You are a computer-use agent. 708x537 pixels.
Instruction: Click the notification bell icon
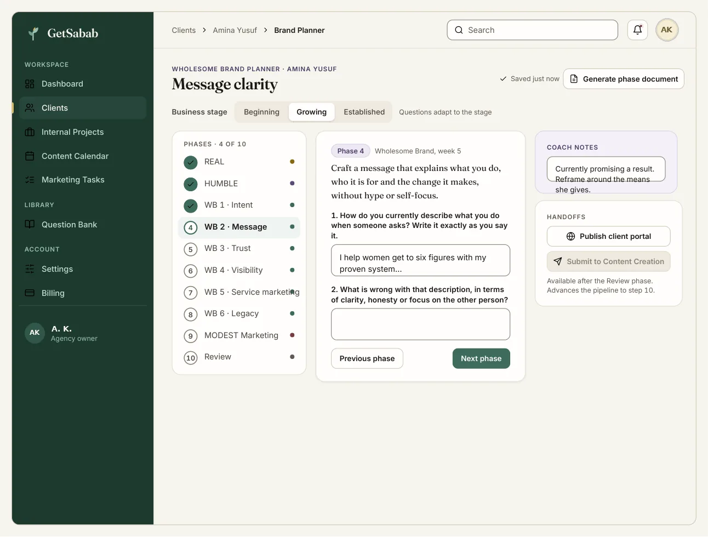point(637,30)
